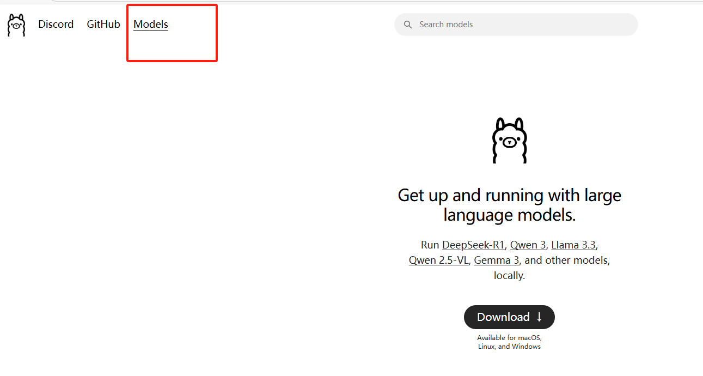
Task: Click the Download button
Action: [509, 317]
